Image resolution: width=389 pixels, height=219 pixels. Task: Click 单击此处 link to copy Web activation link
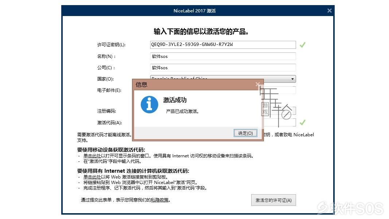(x=92, y=177)
